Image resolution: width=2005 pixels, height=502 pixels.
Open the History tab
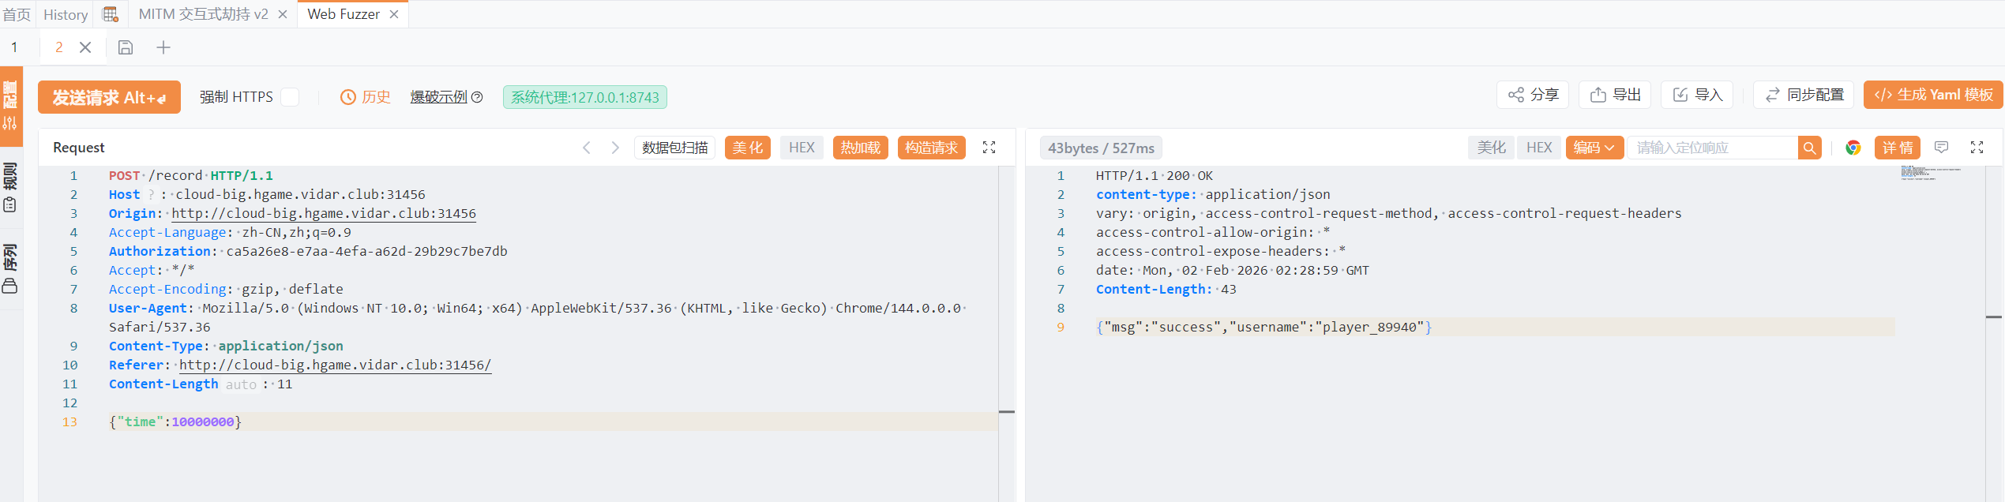coord(66,14)
